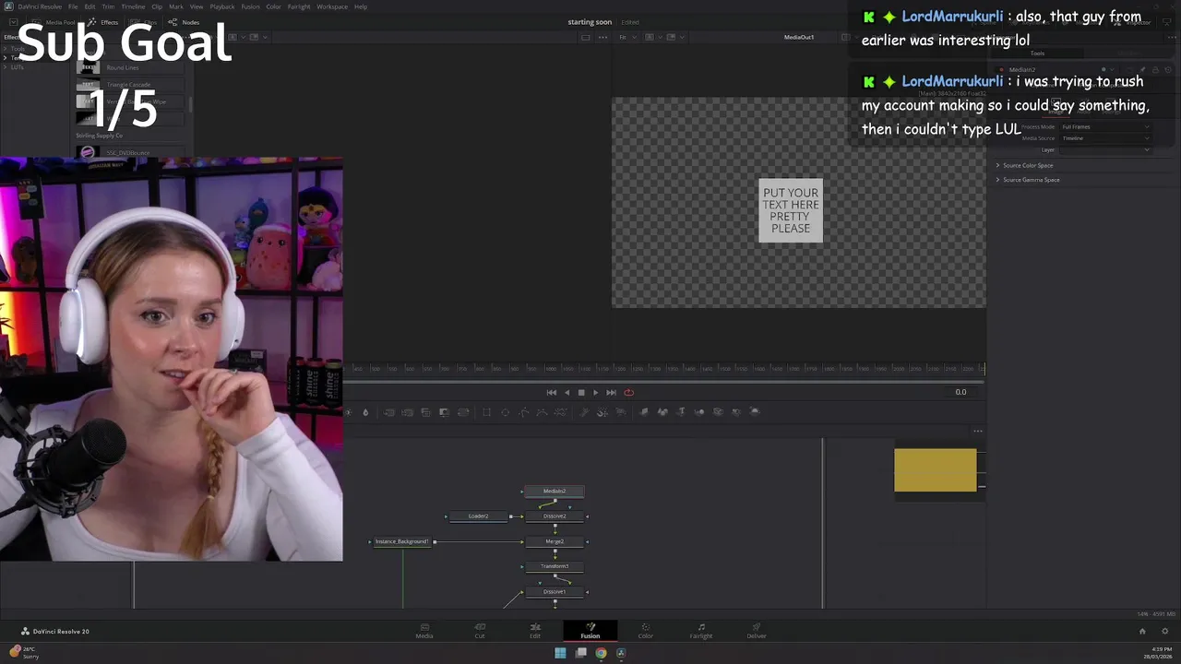Add a Text 3D node
The width and height of the screenshot is (1181, 664).
[x=681, y=411]
